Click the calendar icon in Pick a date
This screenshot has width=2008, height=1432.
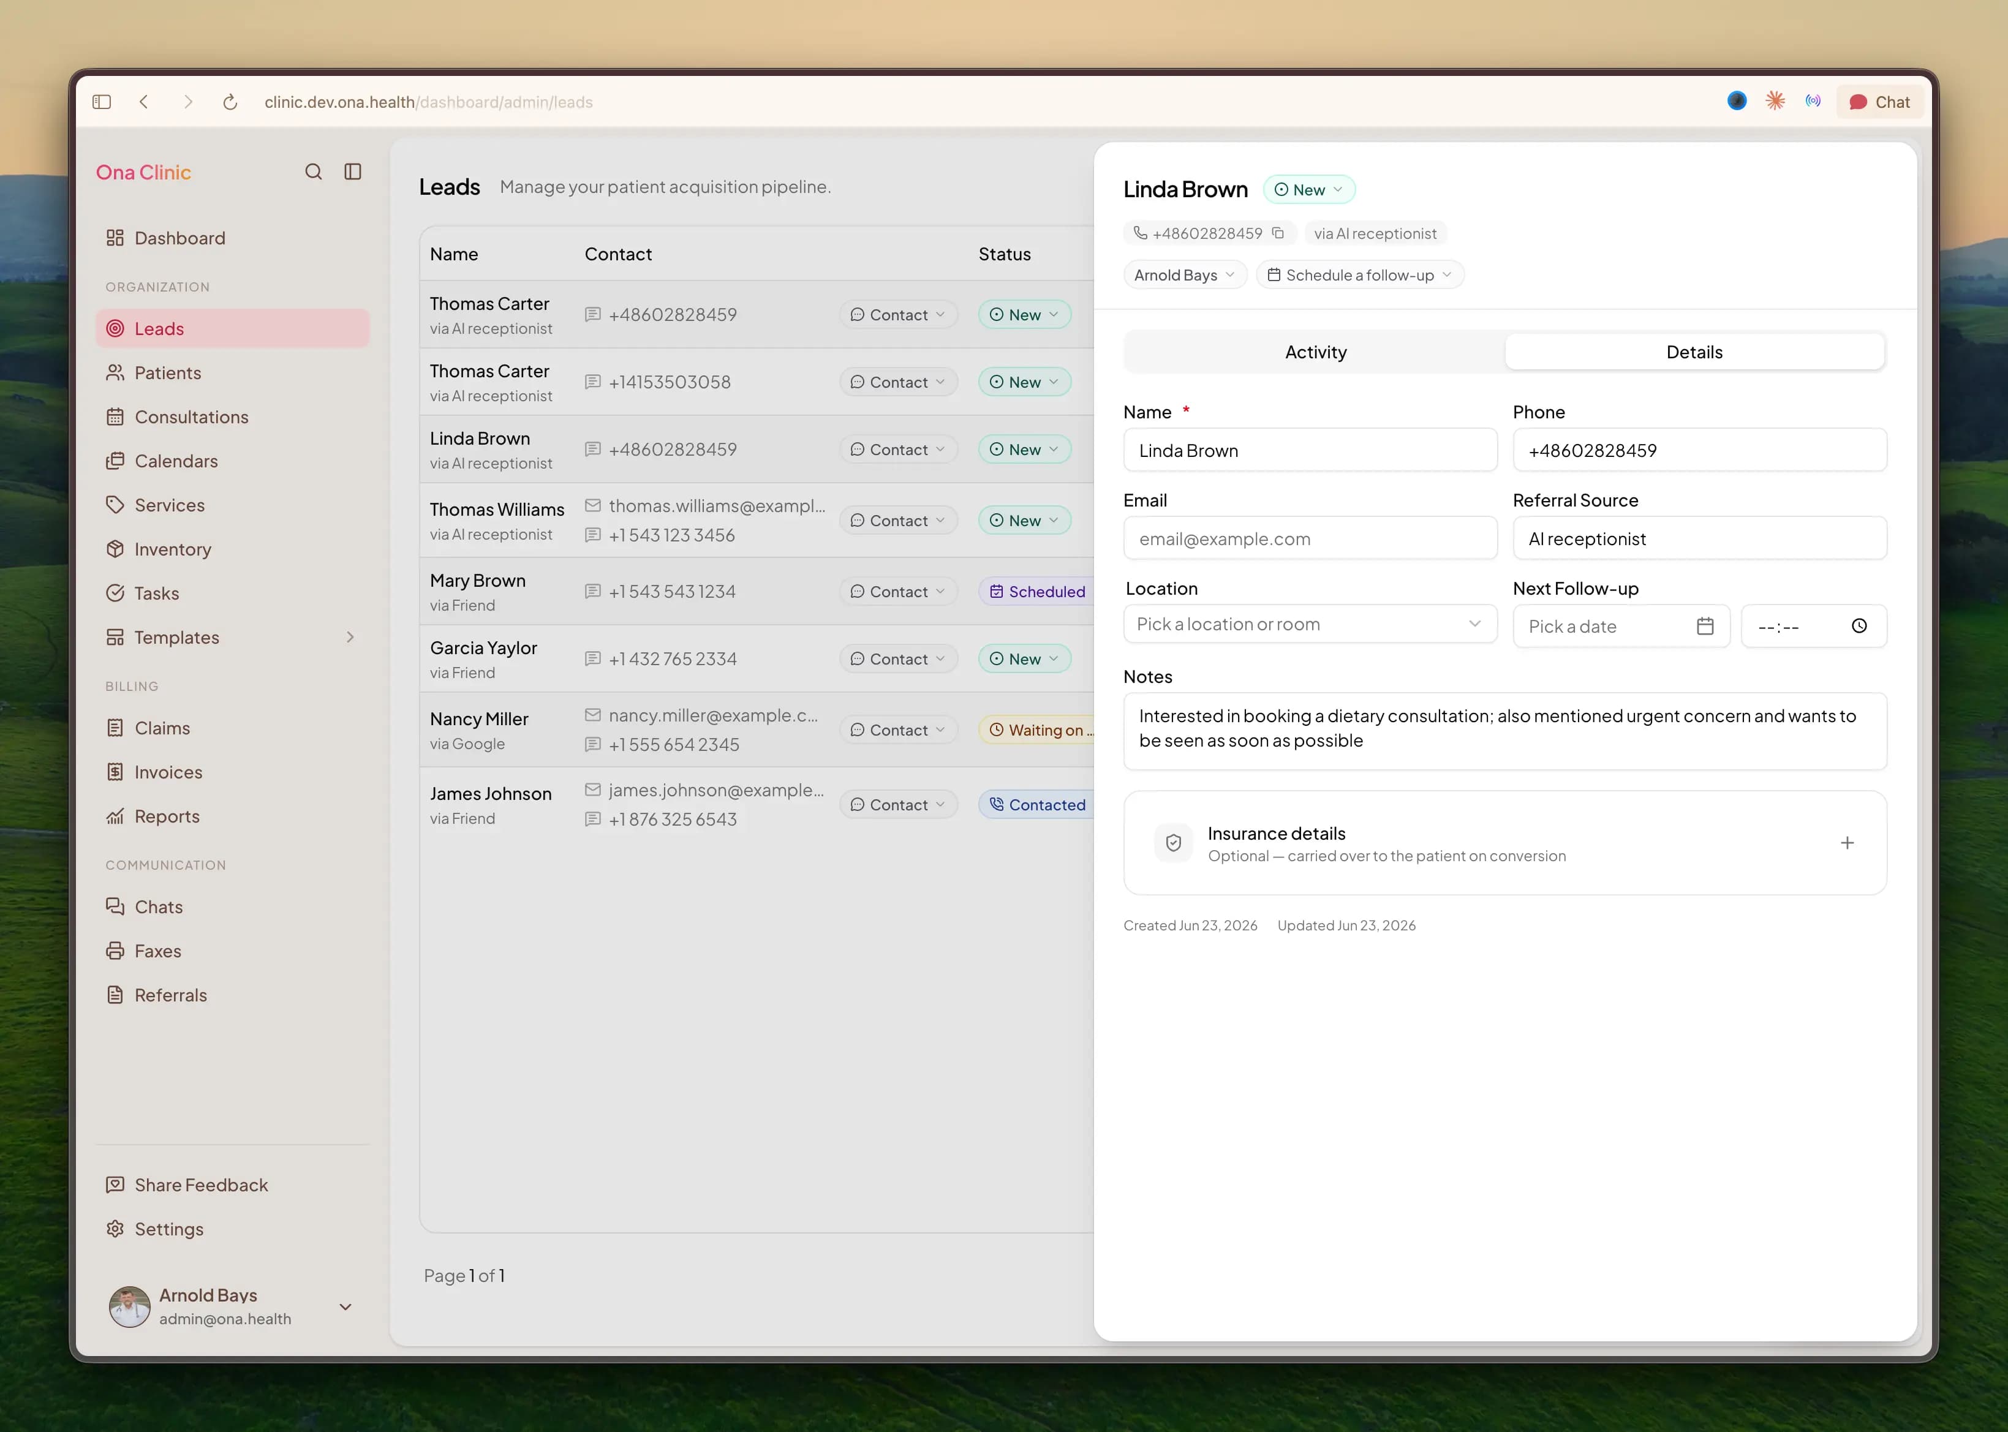click(x=1705, y=626)
